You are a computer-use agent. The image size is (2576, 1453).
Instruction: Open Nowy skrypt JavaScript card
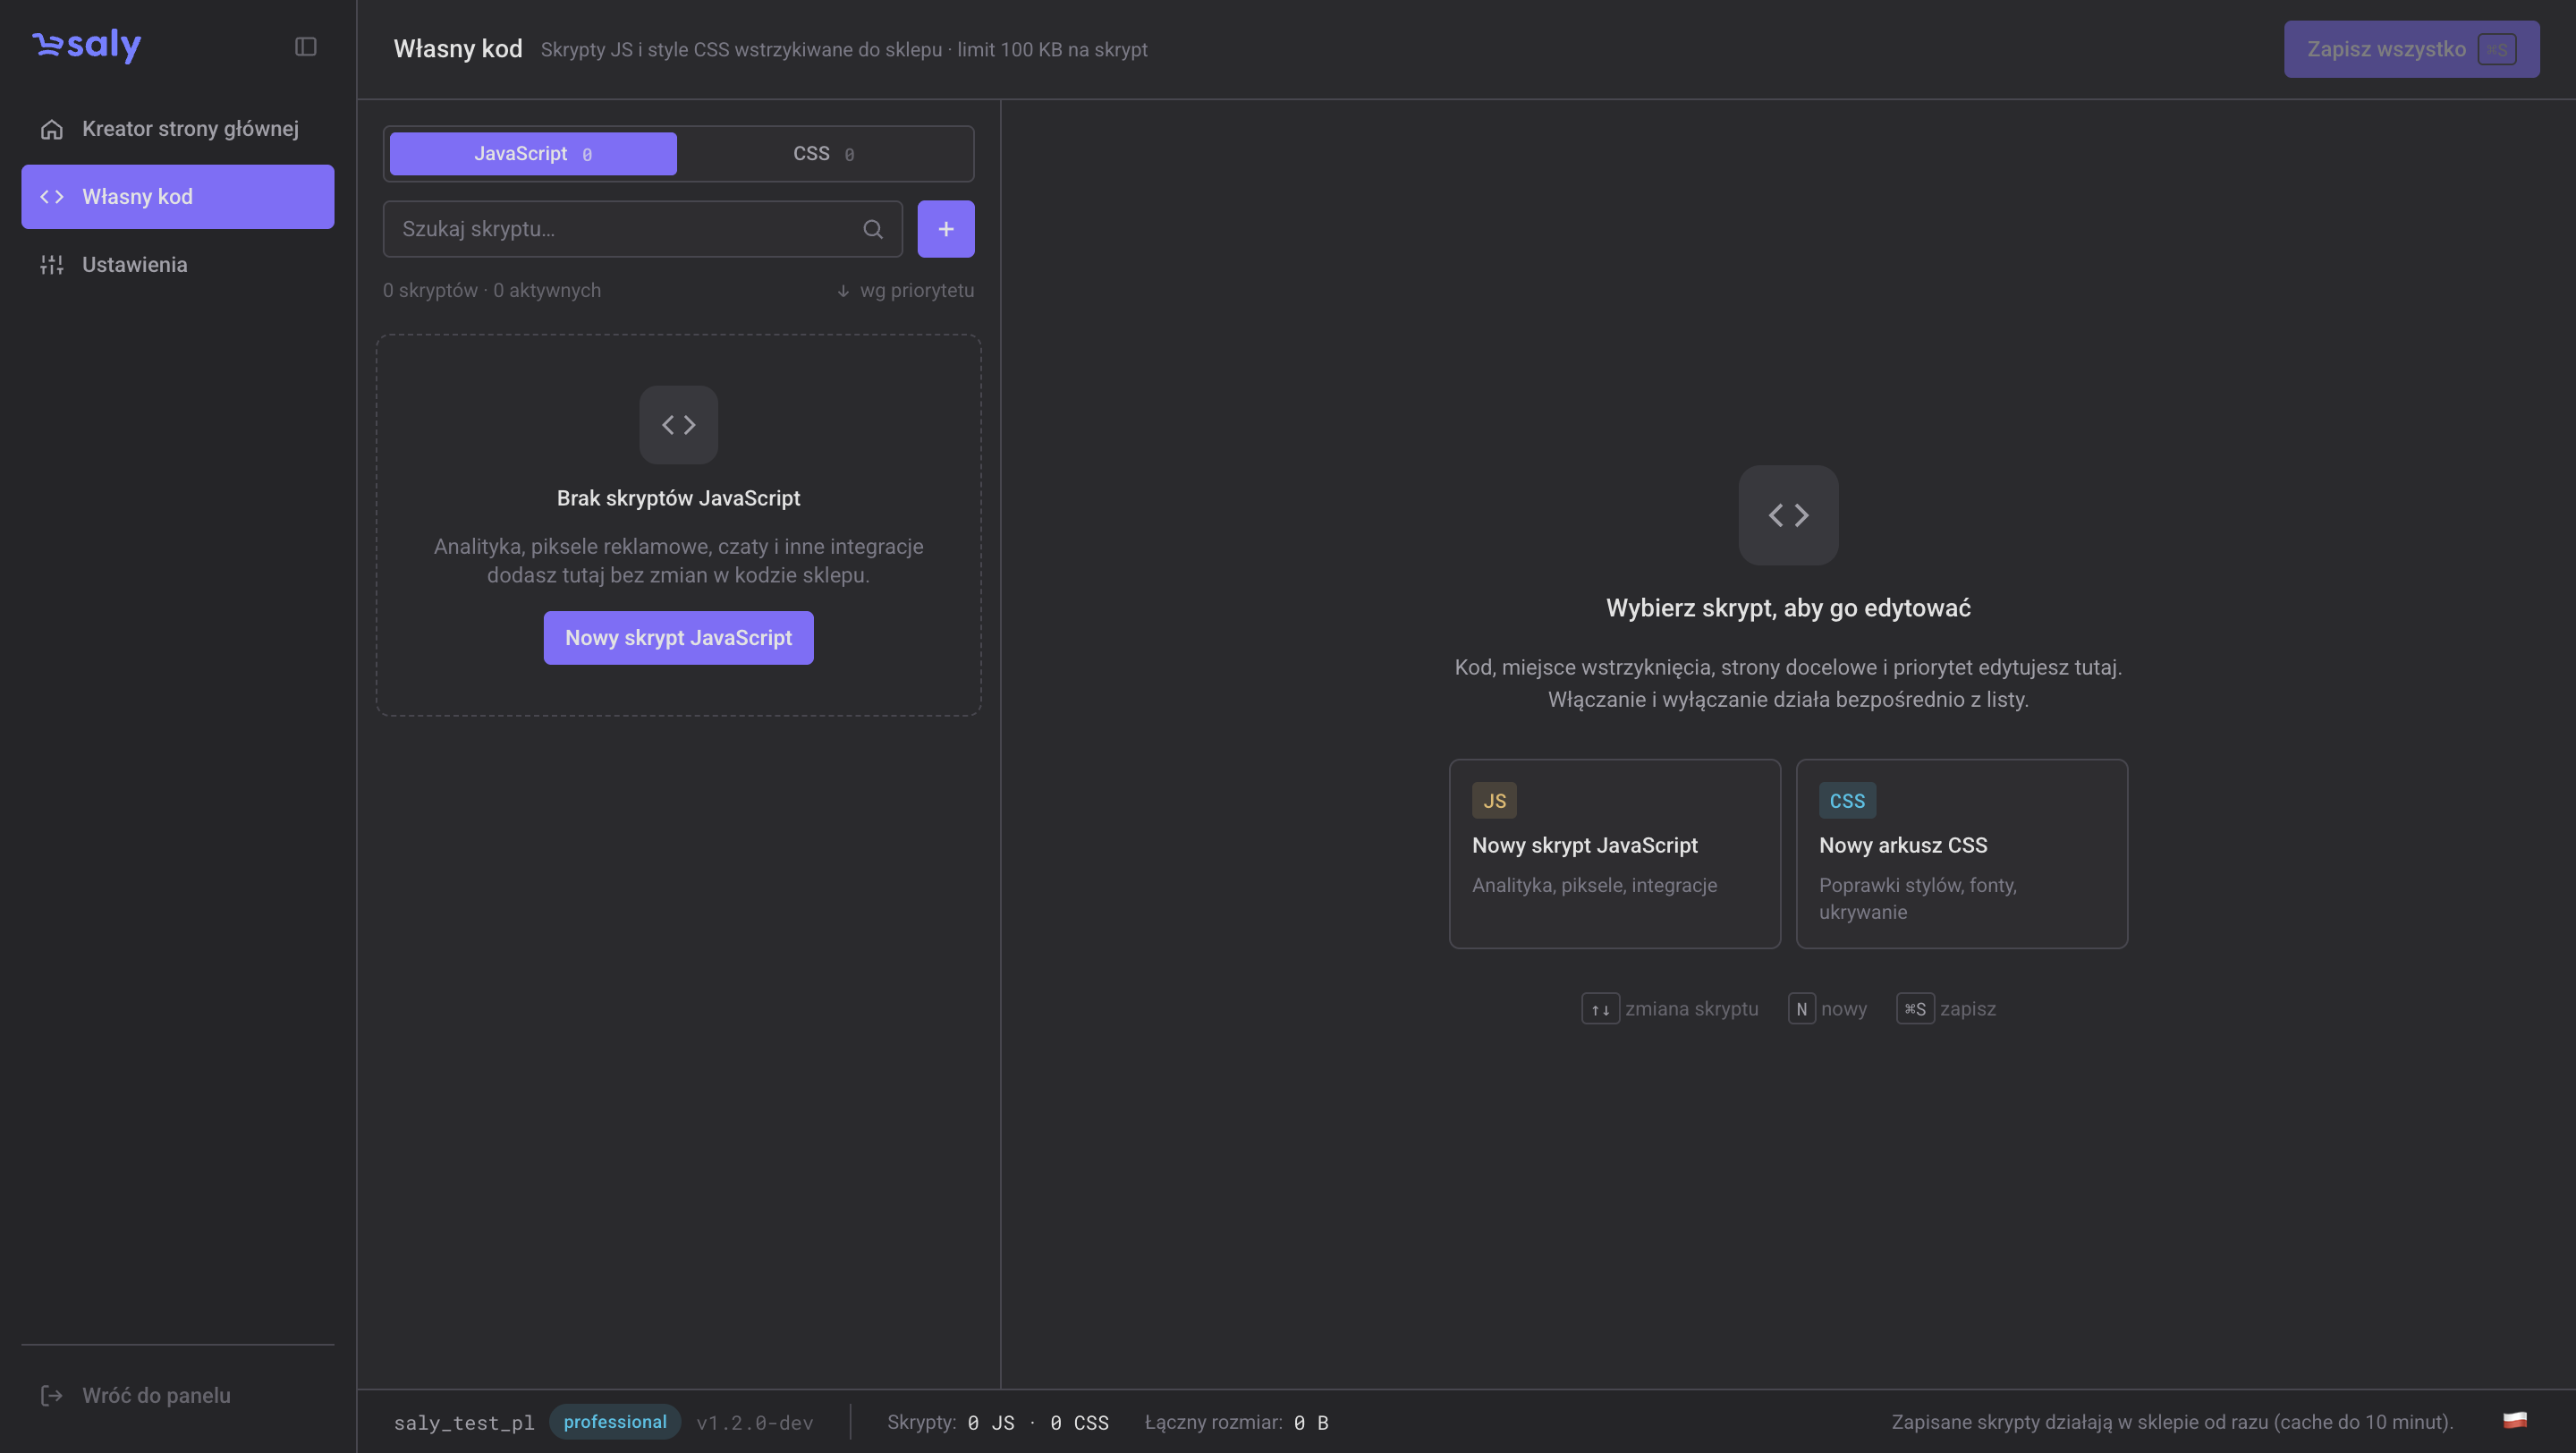click(1614, 853)
